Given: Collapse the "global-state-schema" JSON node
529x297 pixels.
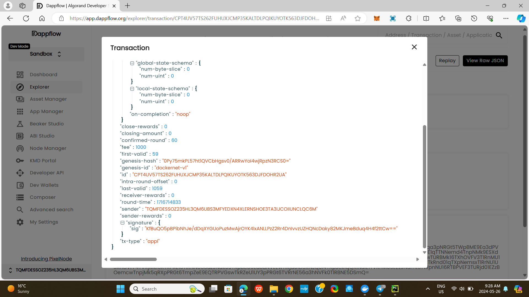Looking at the screenshot, I should pyautogui.click(x=132, y=63).
